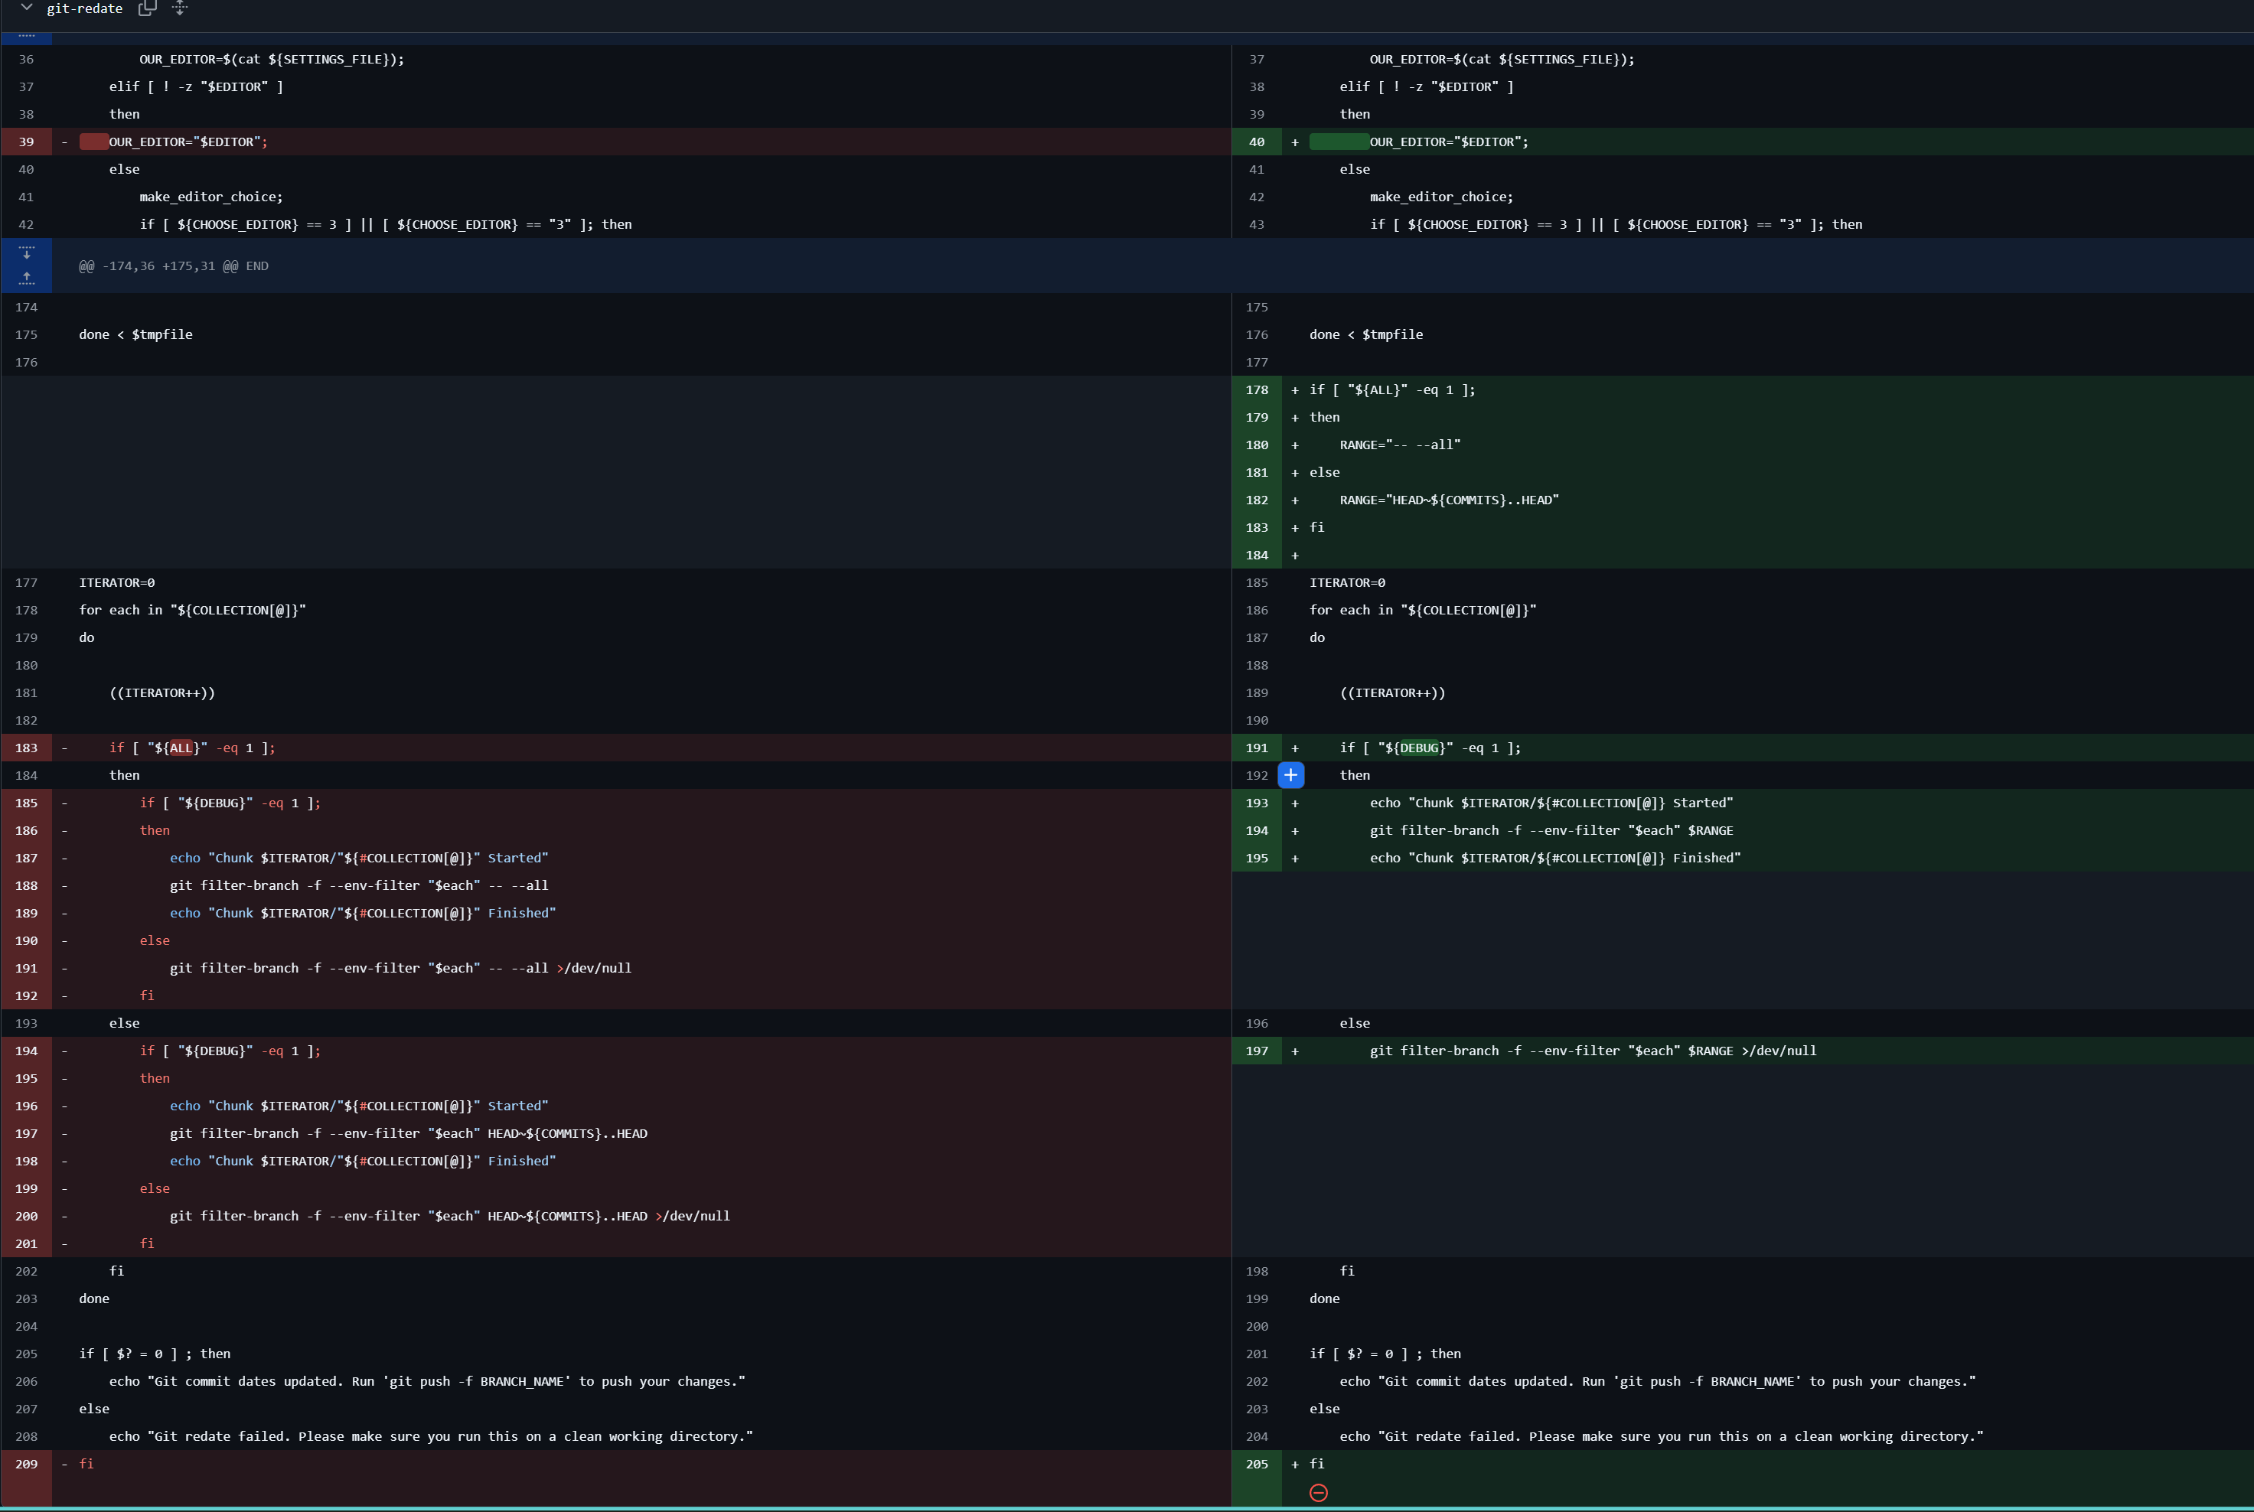The image size is (2254, 1512).
Task: Click added line number 197 on right
Action: 1256,1051
